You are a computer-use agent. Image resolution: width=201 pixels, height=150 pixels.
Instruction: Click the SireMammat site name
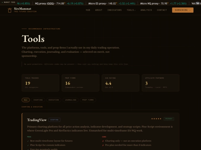(23, 9)
